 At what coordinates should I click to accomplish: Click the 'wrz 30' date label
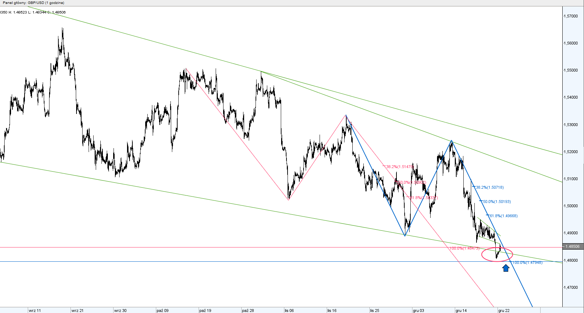(x=120, y=311)
